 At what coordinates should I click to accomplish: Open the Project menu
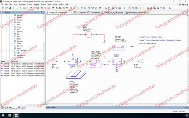click(30, 4)
